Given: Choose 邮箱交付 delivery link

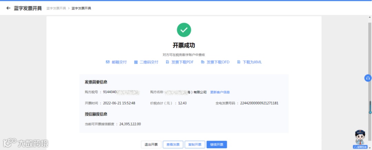Looking at the screenshot, I should pyautogui.click(x=119, y=62).
